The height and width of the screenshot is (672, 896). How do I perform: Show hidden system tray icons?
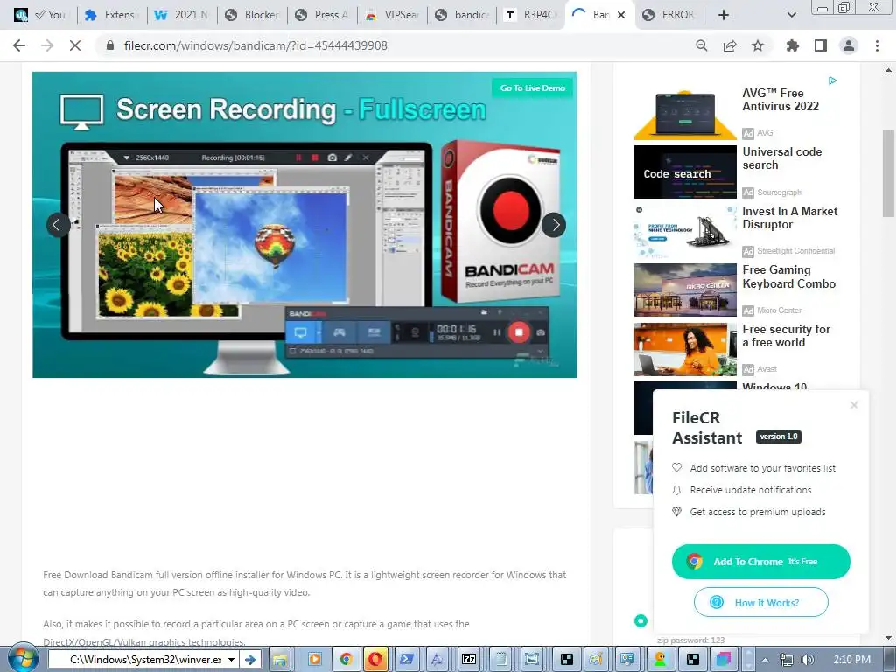click(765, 660)
